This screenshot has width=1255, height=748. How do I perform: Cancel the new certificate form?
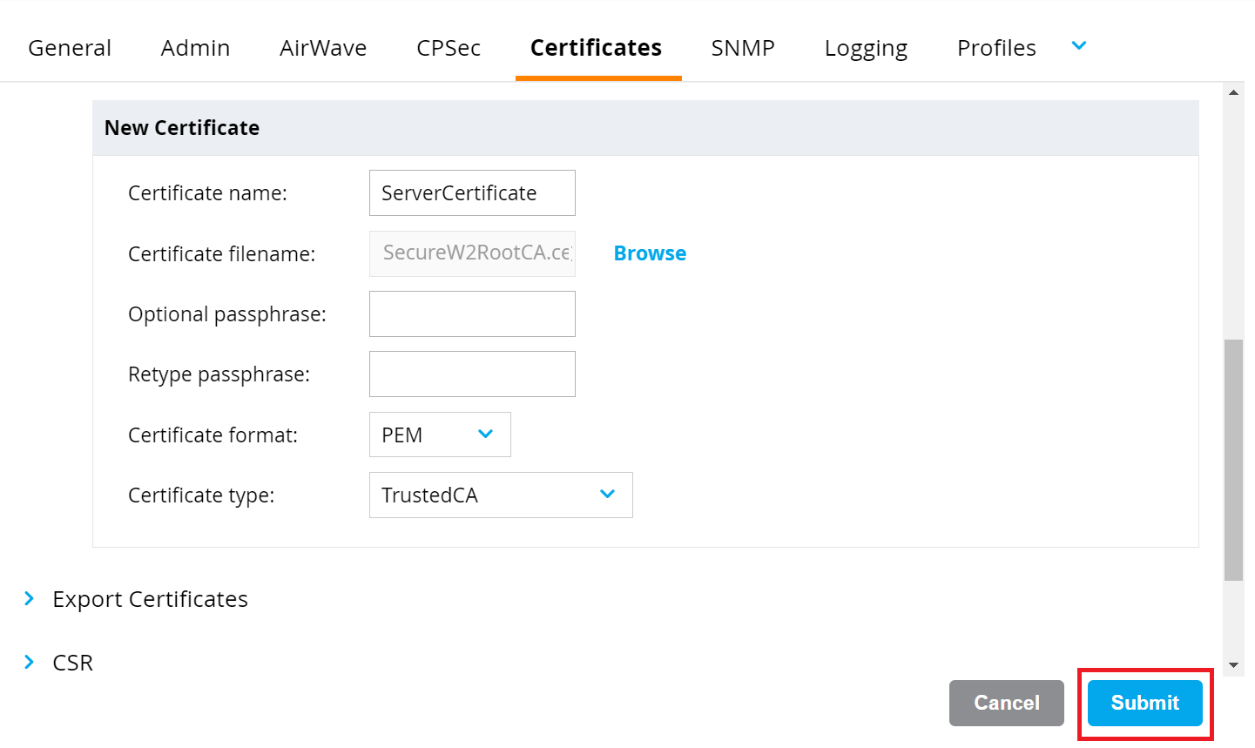coord(1006,703)
